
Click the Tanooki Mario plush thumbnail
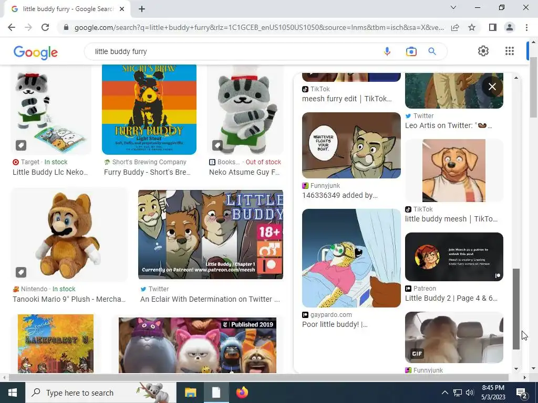[x=69, y=235]
